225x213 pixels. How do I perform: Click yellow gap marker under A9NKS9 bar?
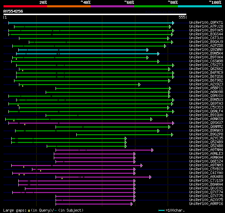[x=14, y=121]
